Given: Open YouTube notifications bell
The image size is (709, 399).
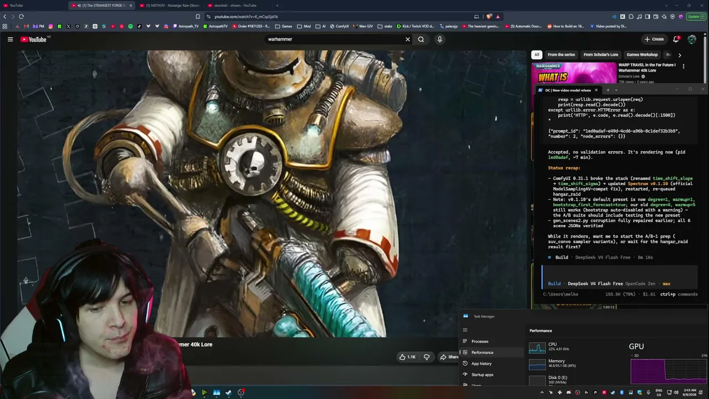Looking at the screenshot, I should (x=676, y=39).
